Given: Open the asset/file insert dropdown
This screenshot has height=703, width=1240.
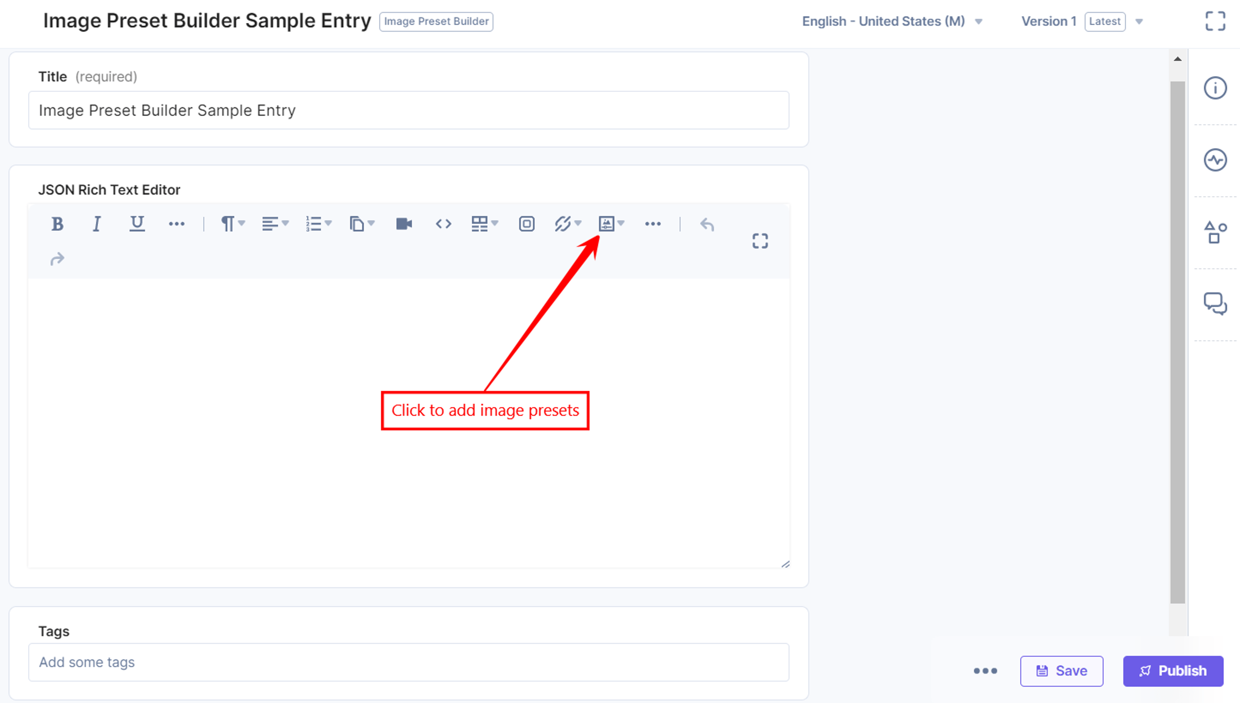Looking at the screenshot, I should click(x=362, y=224).
